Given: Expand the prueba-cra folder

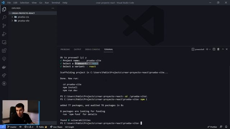Looking at the screenshot, I should [x=12, y=17].
